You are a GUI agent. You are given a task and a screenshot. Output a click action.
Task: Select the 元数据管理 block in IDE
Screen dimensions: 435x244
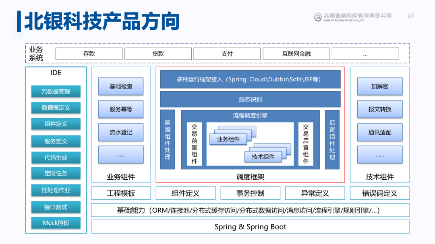pos(56,91)
